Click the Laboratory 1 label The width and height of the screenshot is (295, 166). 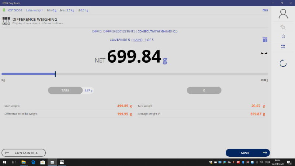click(x=34, y=10)
